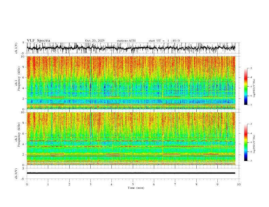Click the ch.2 'Frequency (kHz)' axis label

coord(19,135)
